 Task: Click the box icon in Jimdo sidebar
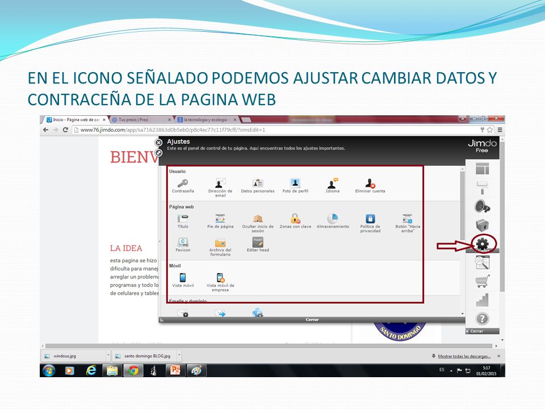(x=482, y=226)
